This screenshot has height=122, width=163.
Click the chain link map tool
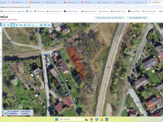29,25
